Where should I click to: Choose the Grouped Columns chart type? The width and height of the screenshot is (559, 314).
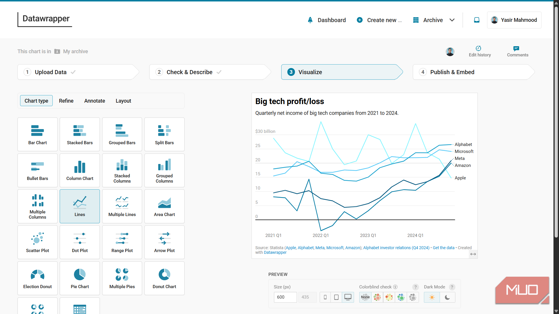point(164,170)
